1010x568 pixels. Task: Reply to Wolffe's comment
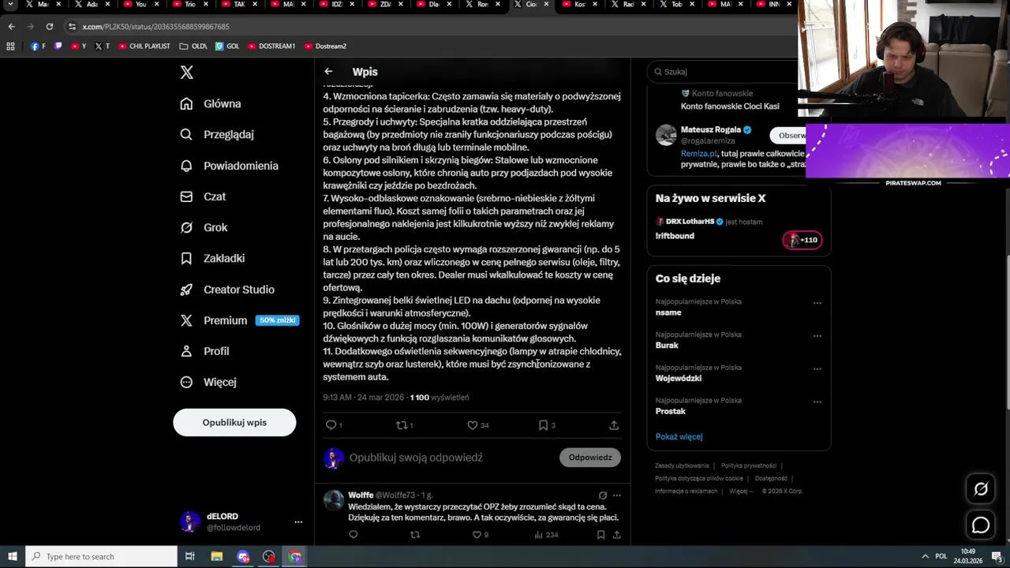[x=353, y=535]
